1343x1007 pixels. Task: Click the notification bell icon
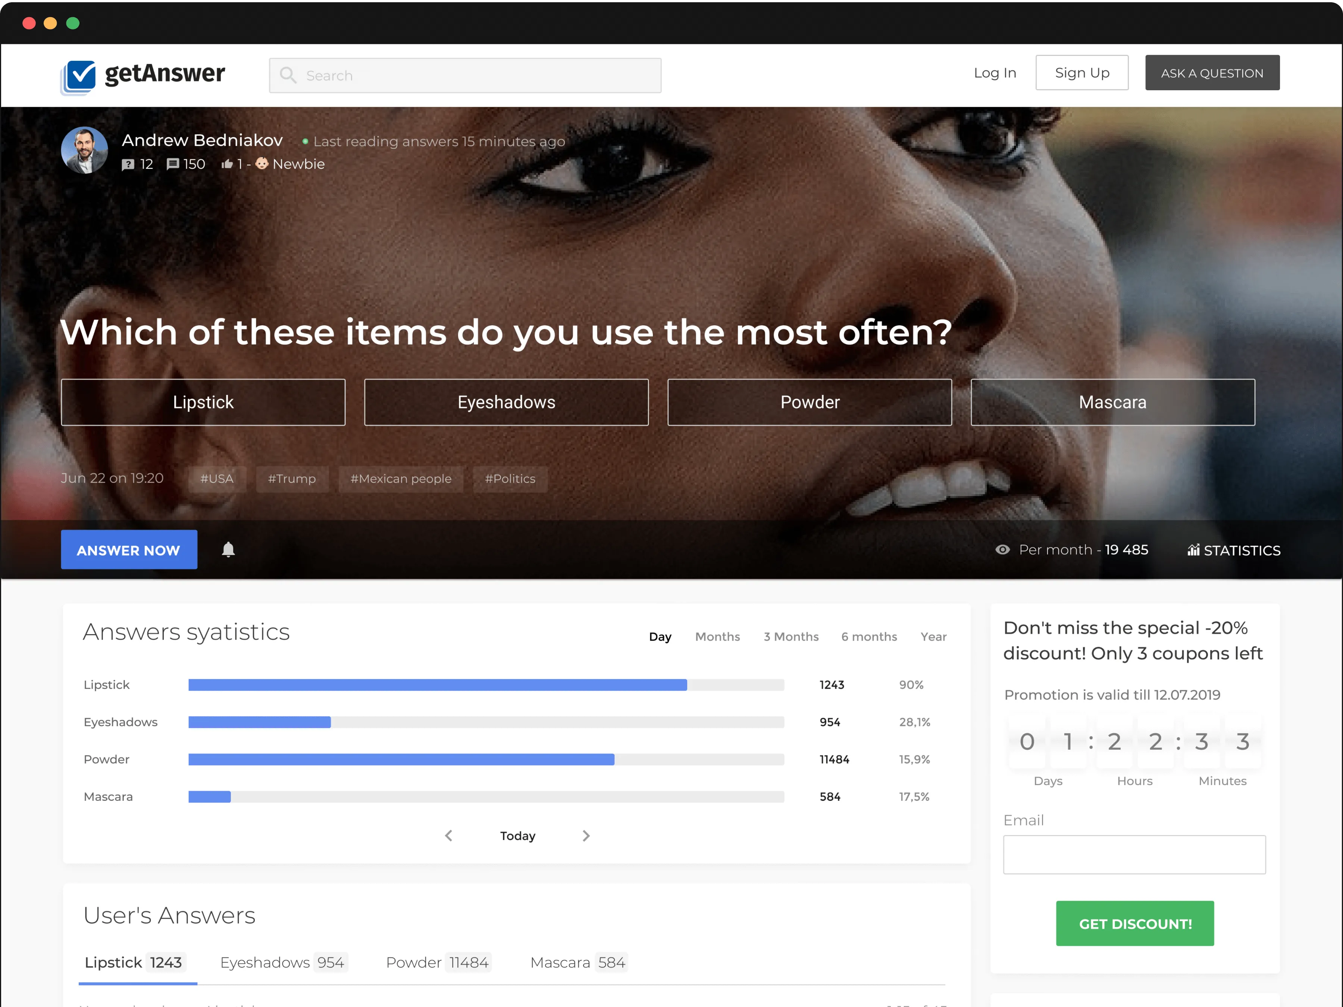point(228,549)
